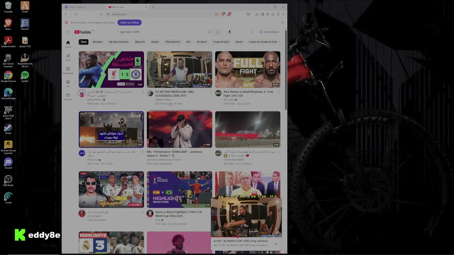Open the BIGKID* Music channel link
The width and height of the screenshot is (454, 255).
click(x=163, y=100)
